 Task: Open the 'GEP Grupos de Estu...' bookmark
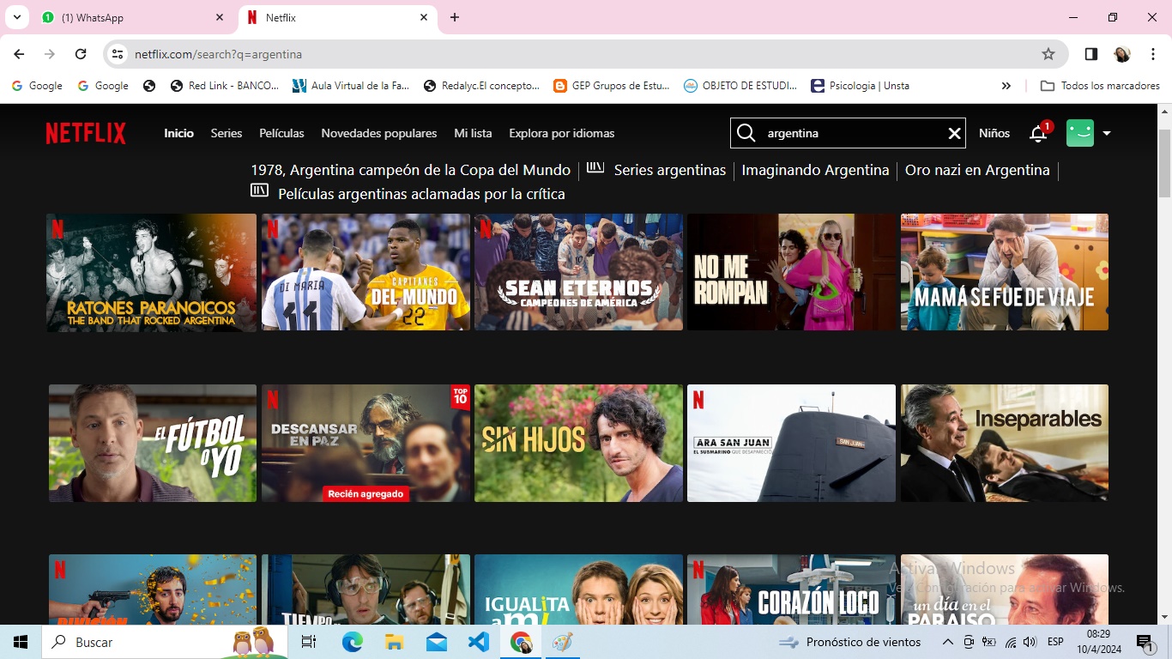(x=612, y=86)
